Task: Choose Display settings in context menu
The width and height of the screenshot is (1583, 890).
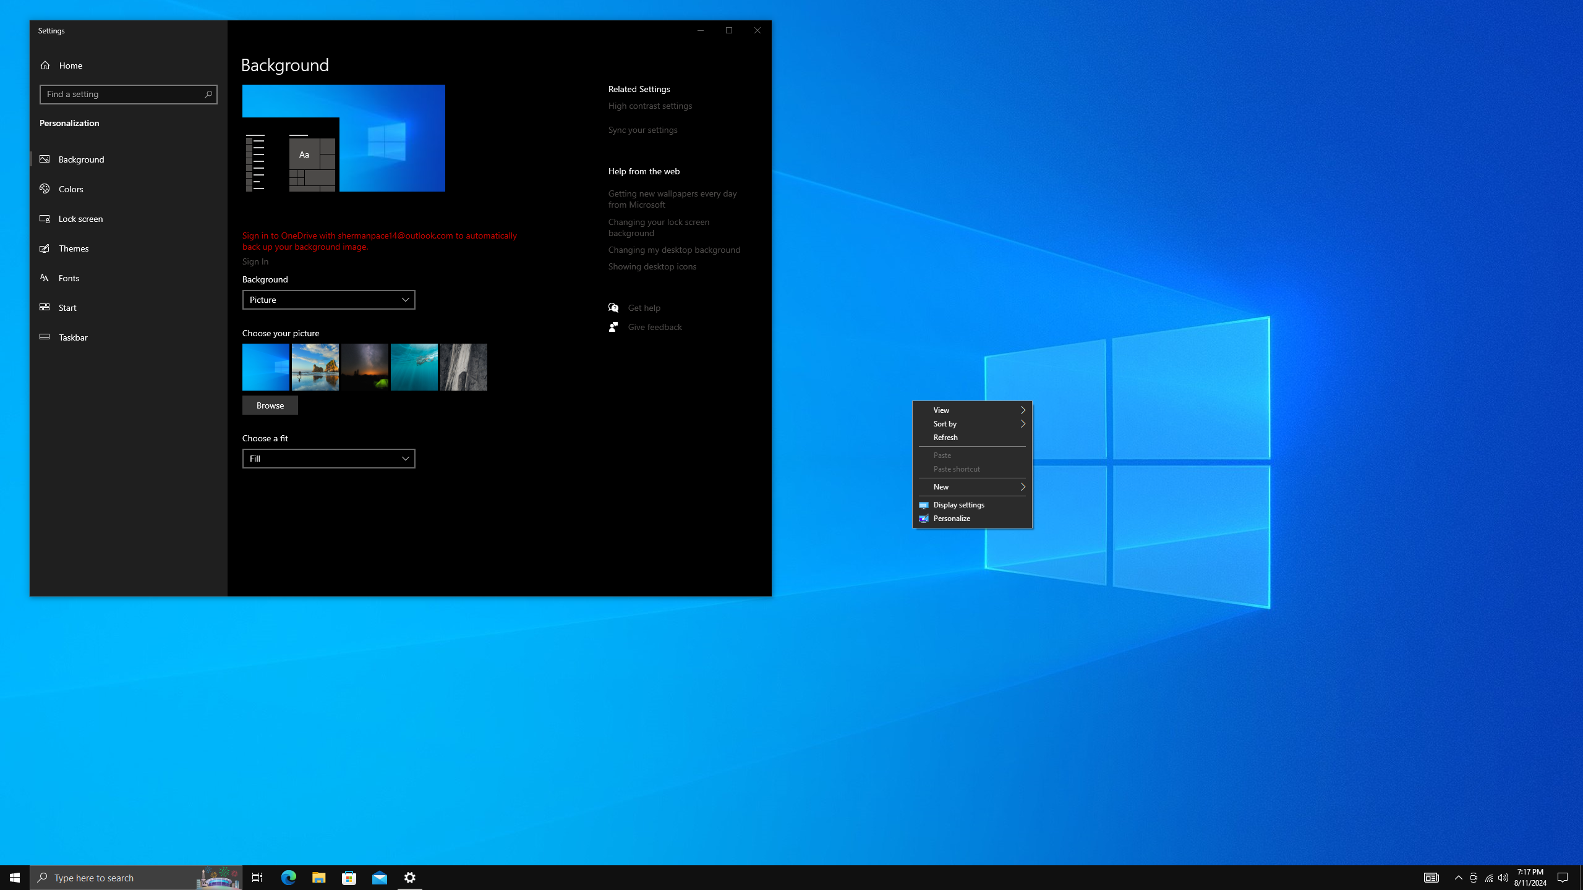Action: coord(958,505)
